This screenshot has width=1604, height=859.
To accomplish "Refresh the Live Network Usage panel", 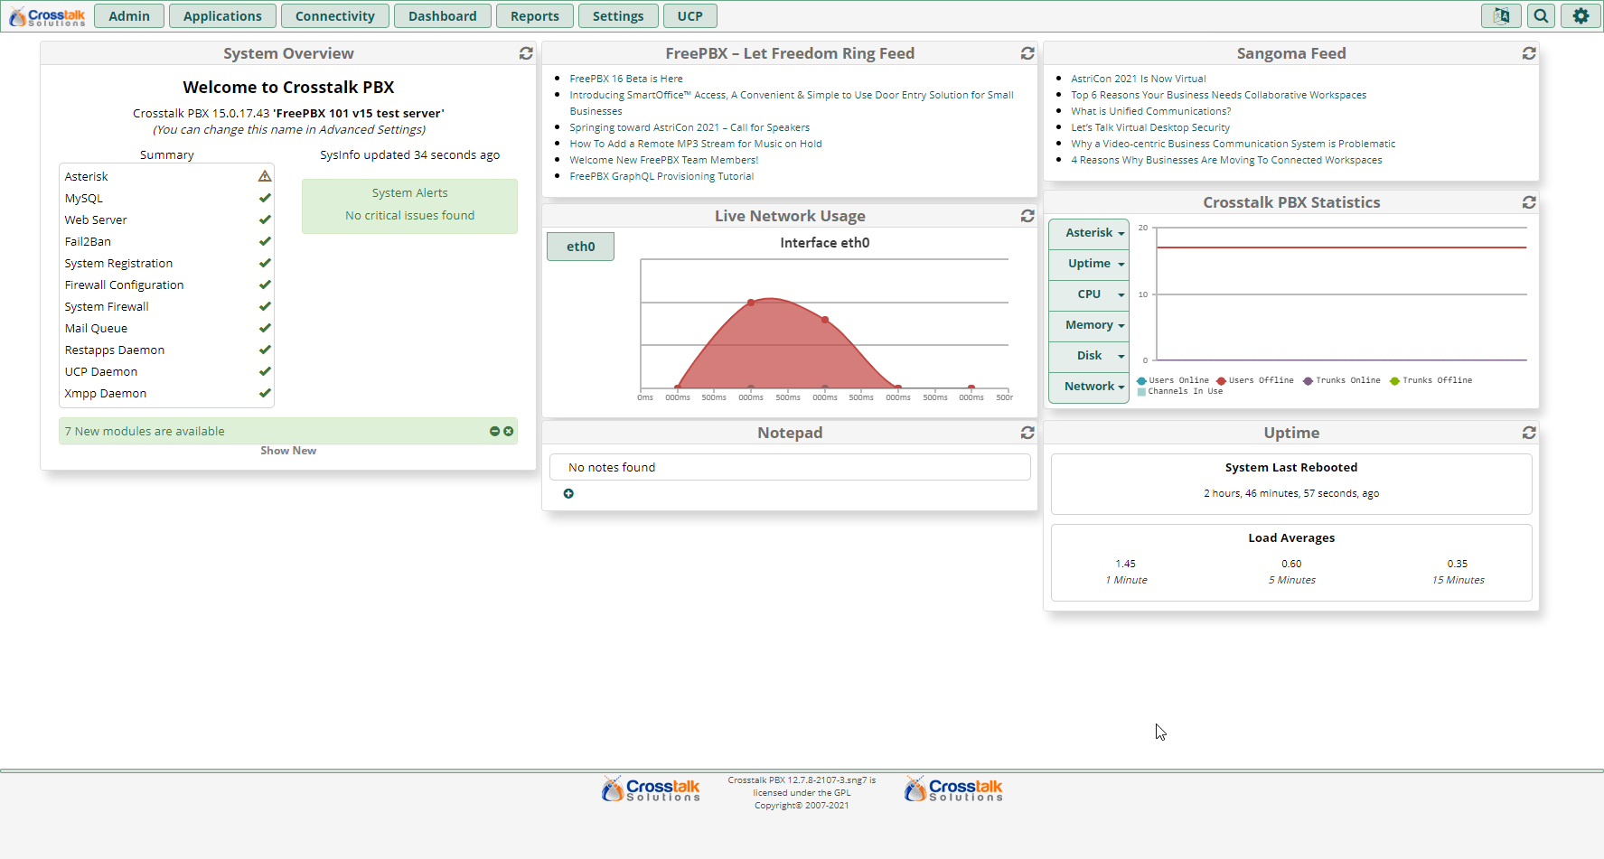I will (x=1027, y=216).
